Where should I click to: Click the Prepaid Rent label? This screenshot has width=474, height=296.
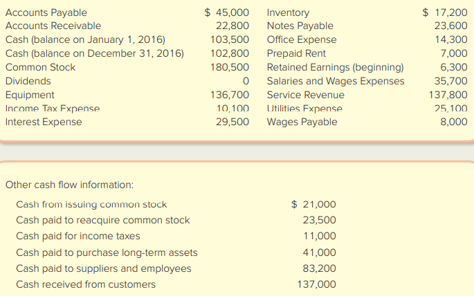point(296,53)
